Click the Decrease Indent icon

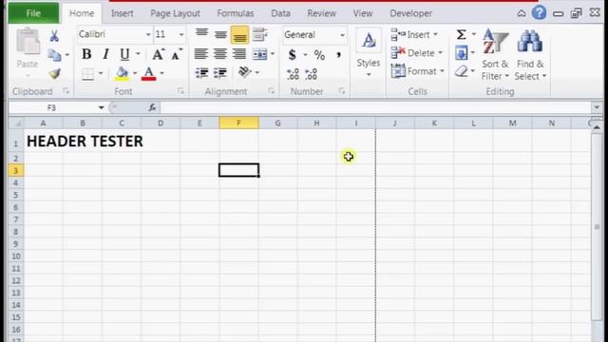[201, 73]
